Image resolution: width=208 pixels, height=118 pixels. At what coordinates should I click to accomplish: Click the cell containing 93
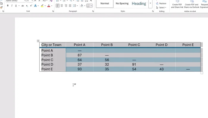[79, 69]
